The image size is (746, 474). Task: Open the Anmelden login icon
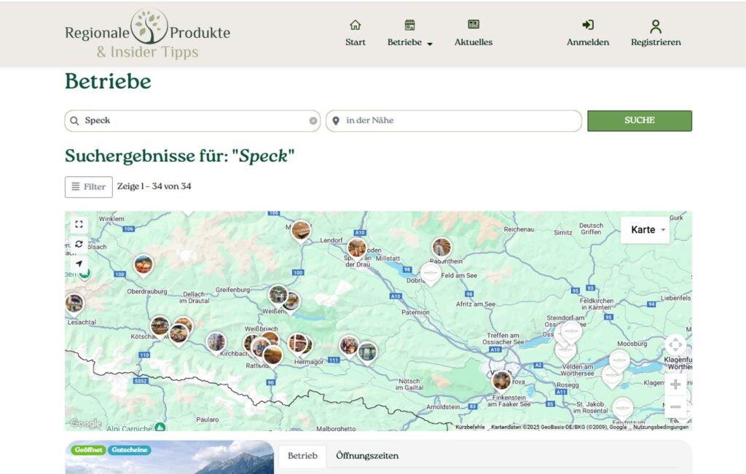point(588,26)
